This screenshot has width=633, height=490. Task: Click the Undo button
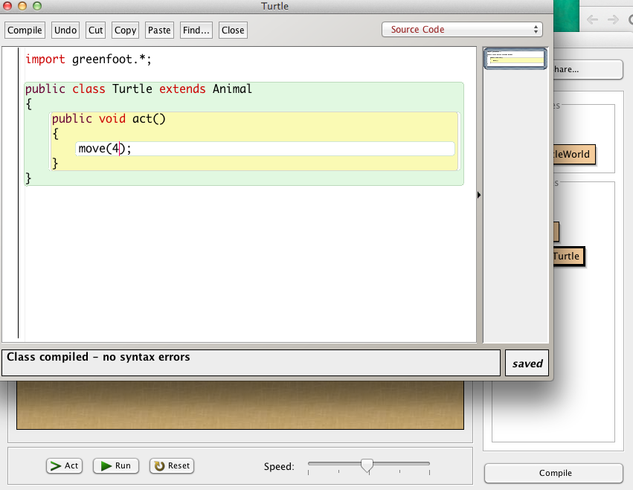(x=65, y=30)
